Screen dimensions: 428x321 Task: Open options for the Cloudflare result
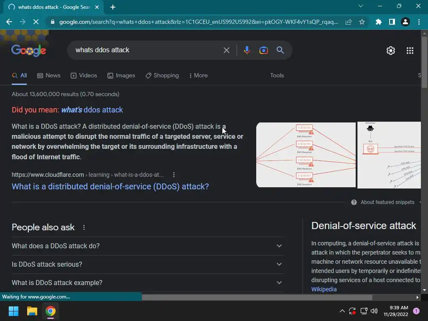(x=174, y=175)
